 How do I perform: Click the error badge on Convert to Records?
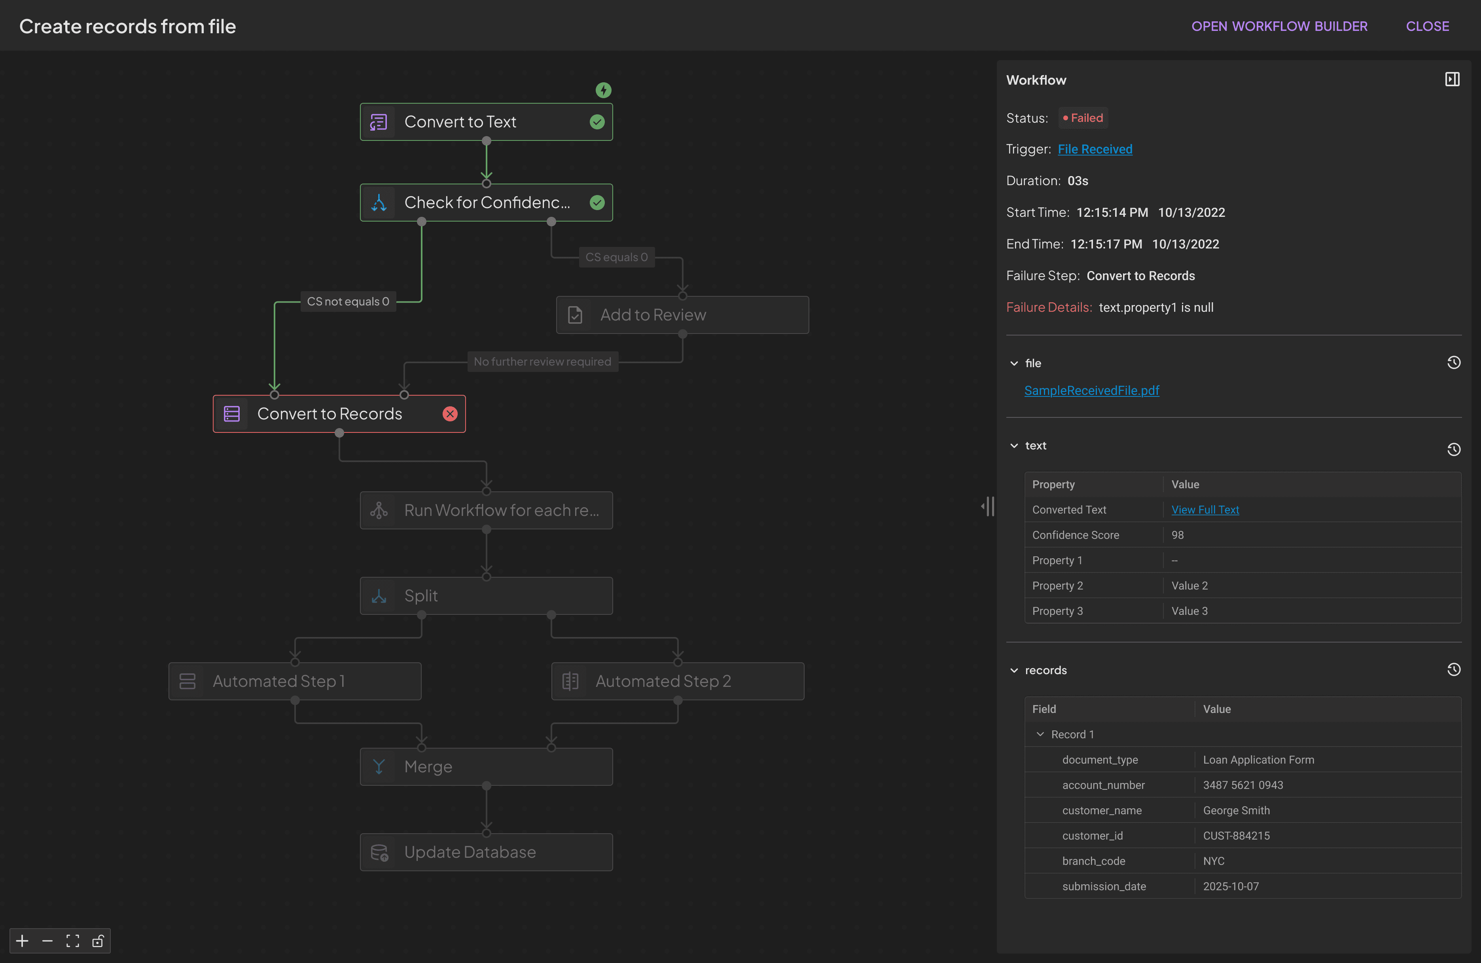tap(450, 413)
